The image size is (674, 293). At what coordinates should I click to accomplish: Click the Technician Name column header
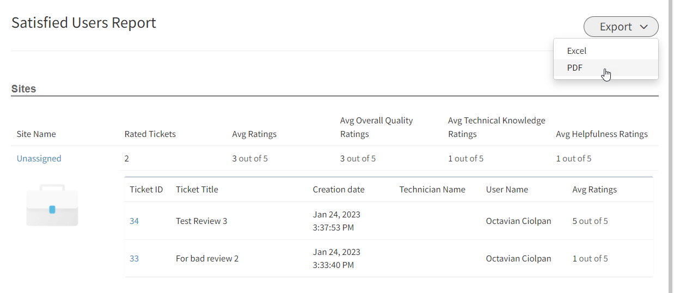tap(432, 190)
